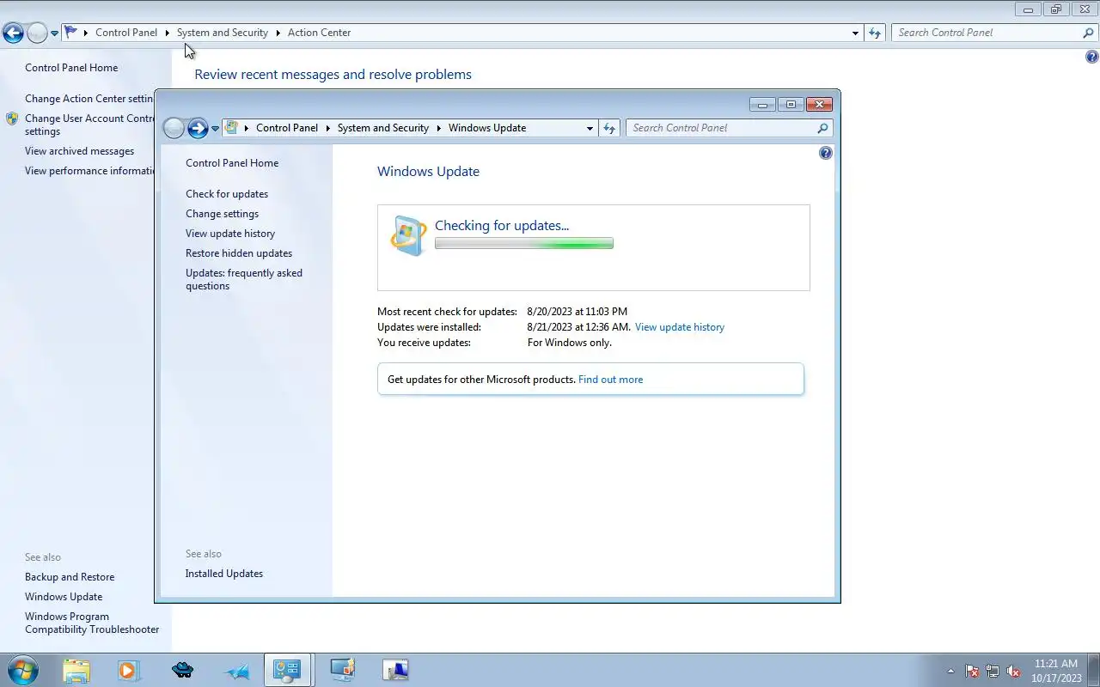Refresh the Action Center address bar

click(x=875, y=33)
